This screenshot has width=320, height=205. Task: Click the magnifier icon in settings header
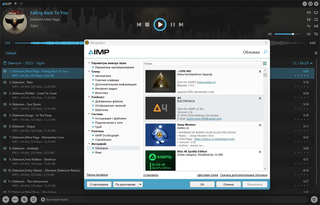265,52
